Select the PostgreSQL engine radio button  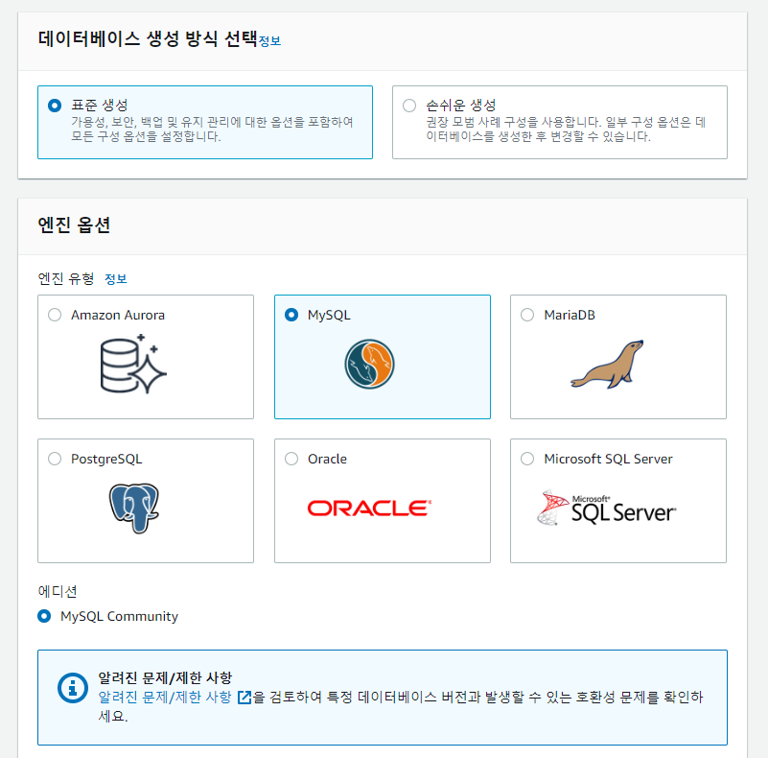(x=55, y=459)
